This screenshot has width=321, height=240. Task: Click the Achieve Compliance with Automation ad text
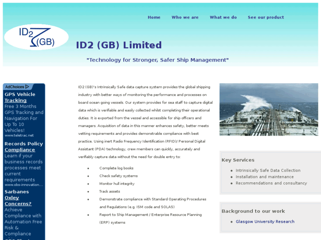[x=23, y=222]
